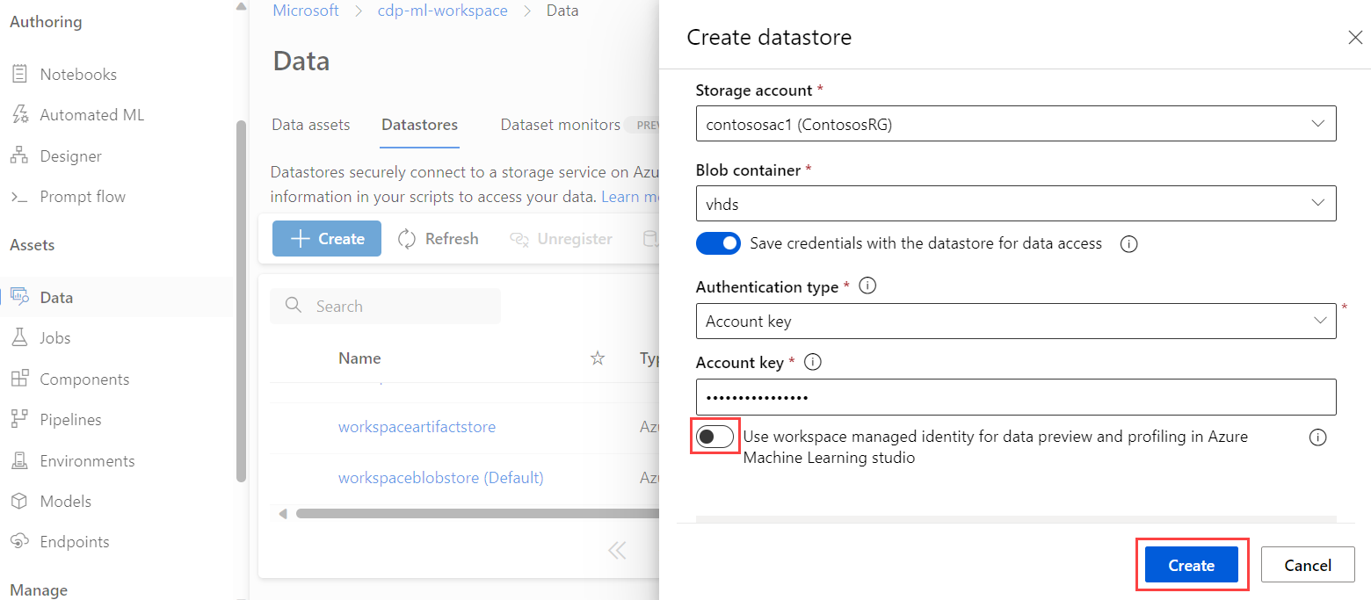Click the + Create toolbar button
This screenshot has height=600, width=1371.
click(327, 239)
